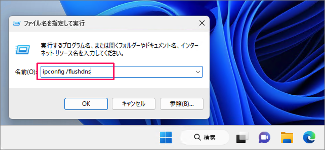Open the 参照(B)... browse dialog
The height and width of the screenshot is (150, 325).
181,104
